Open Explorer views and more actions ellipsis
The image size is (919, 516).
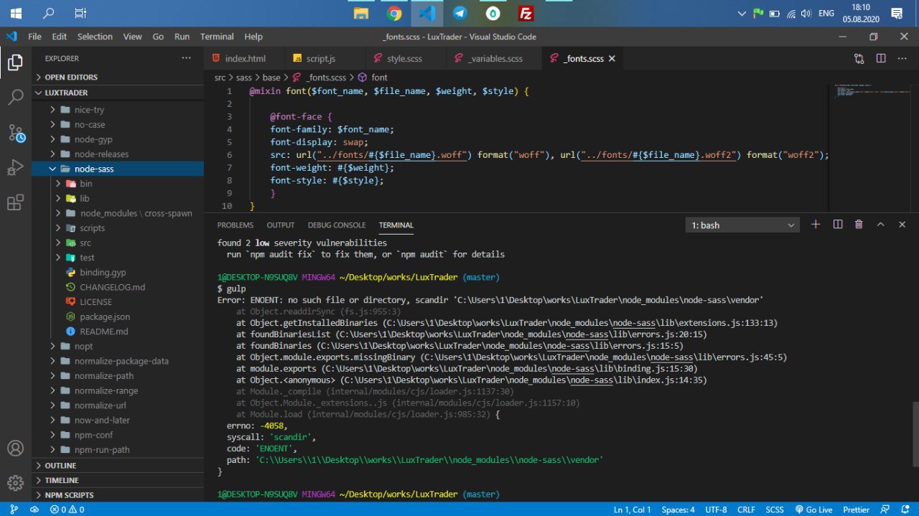187,58
